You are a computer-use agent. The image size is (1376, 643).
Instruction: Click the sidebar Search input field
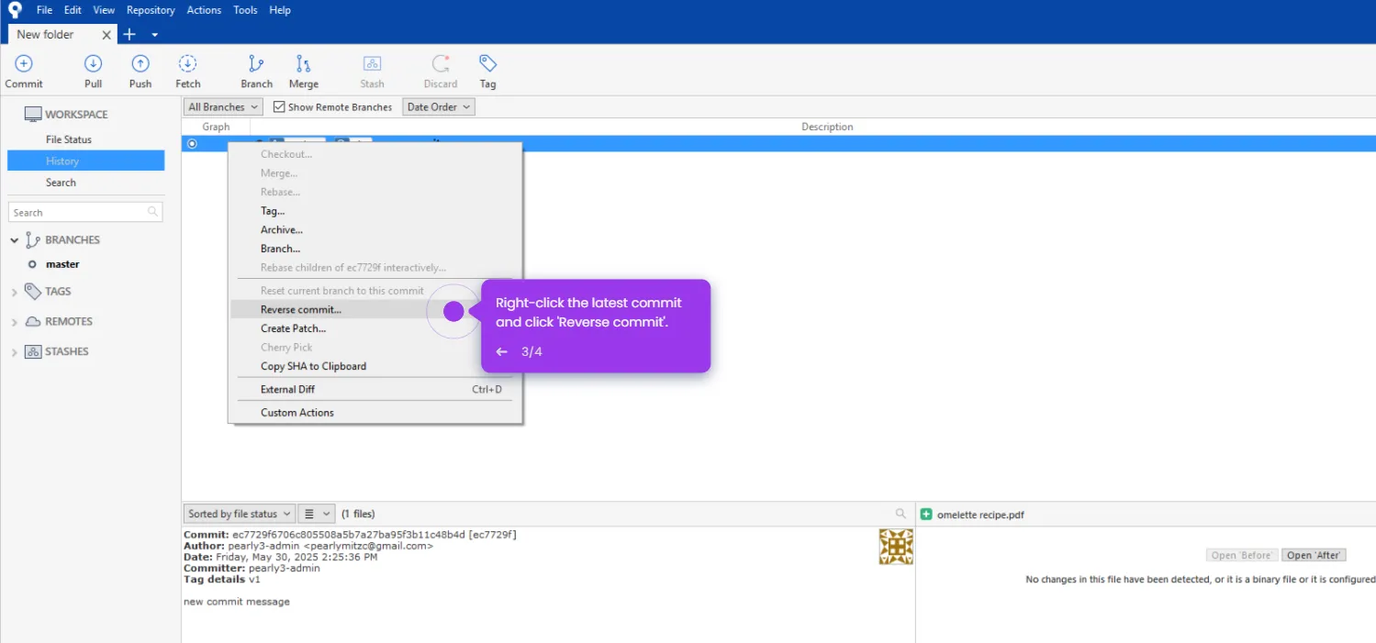click(x=85, y=212)
